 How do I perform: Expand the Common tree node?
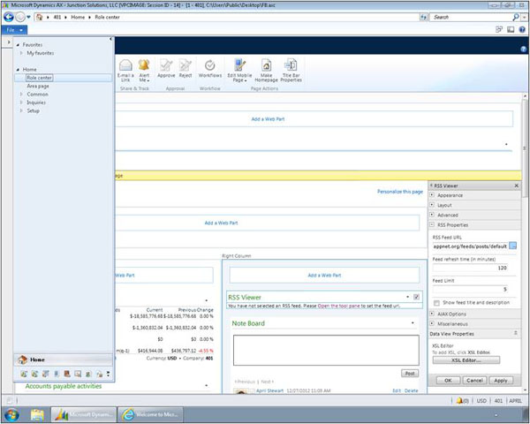coord(21,94)
